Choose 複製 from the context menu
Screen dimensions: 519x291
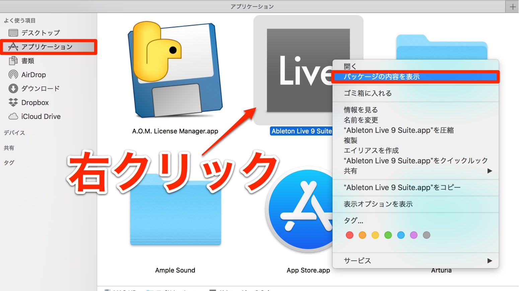tap(415, 140)
